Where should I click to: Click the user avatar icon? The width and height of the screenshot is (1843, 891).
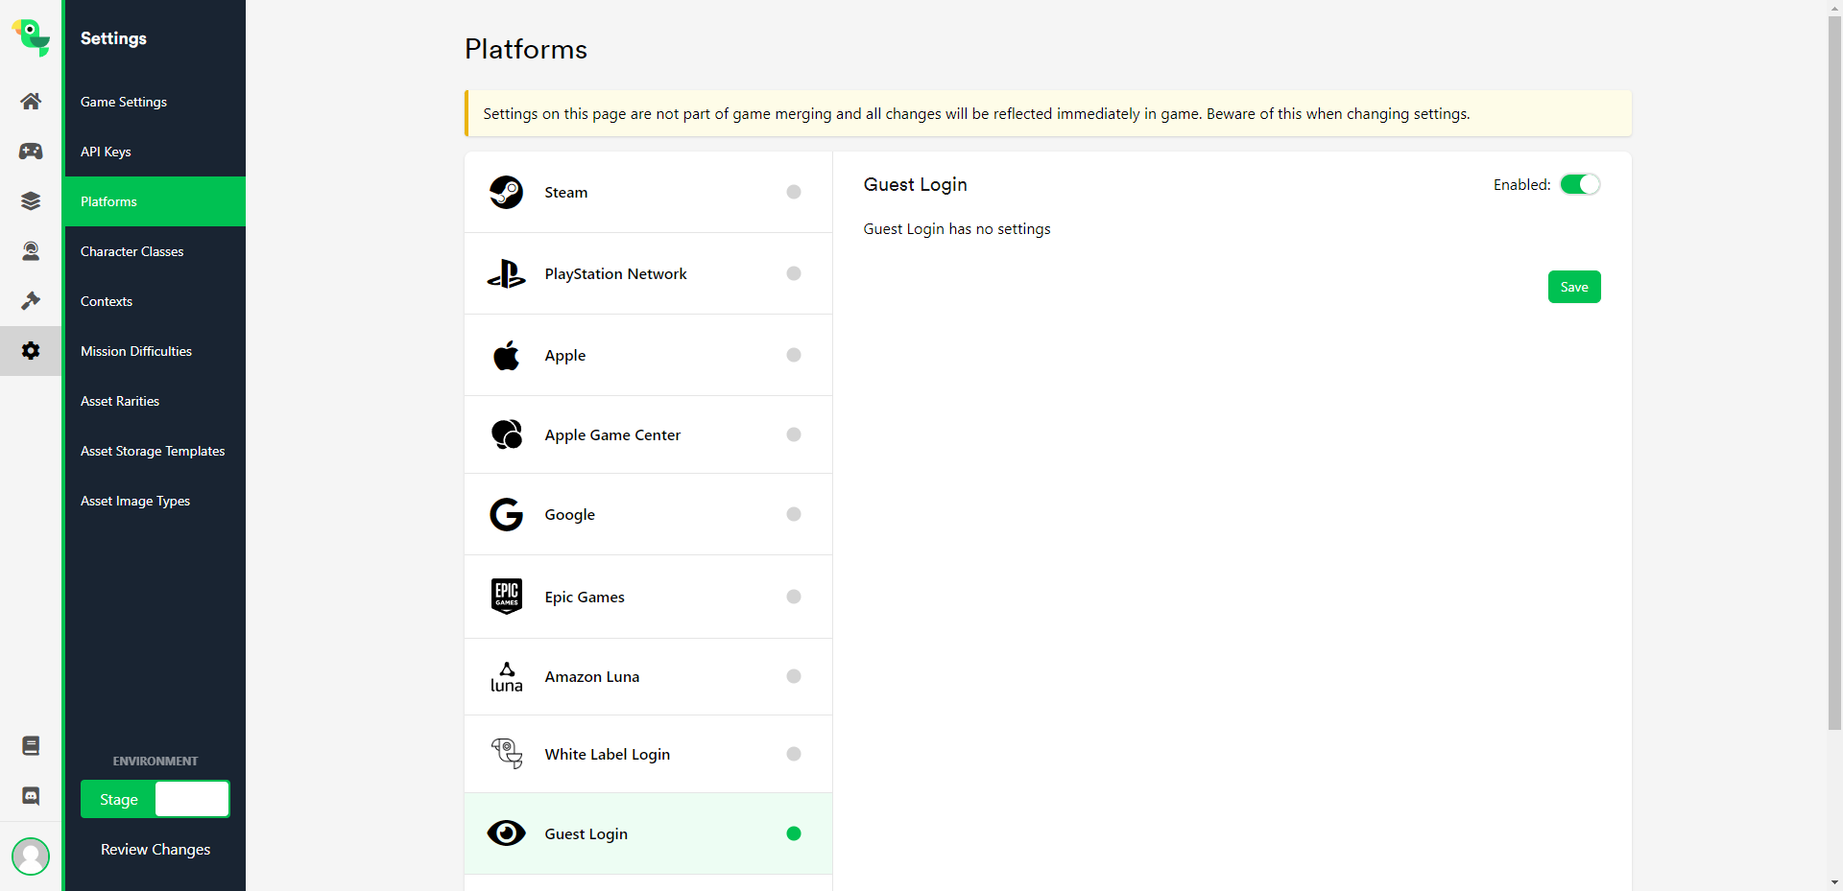(31, 856)
